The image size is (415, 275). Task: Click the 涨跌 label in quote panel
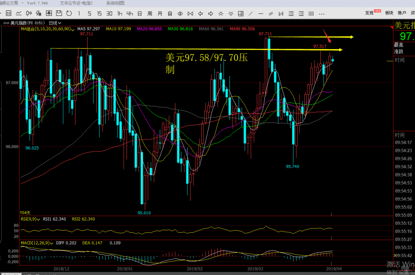tap(398, 52)
